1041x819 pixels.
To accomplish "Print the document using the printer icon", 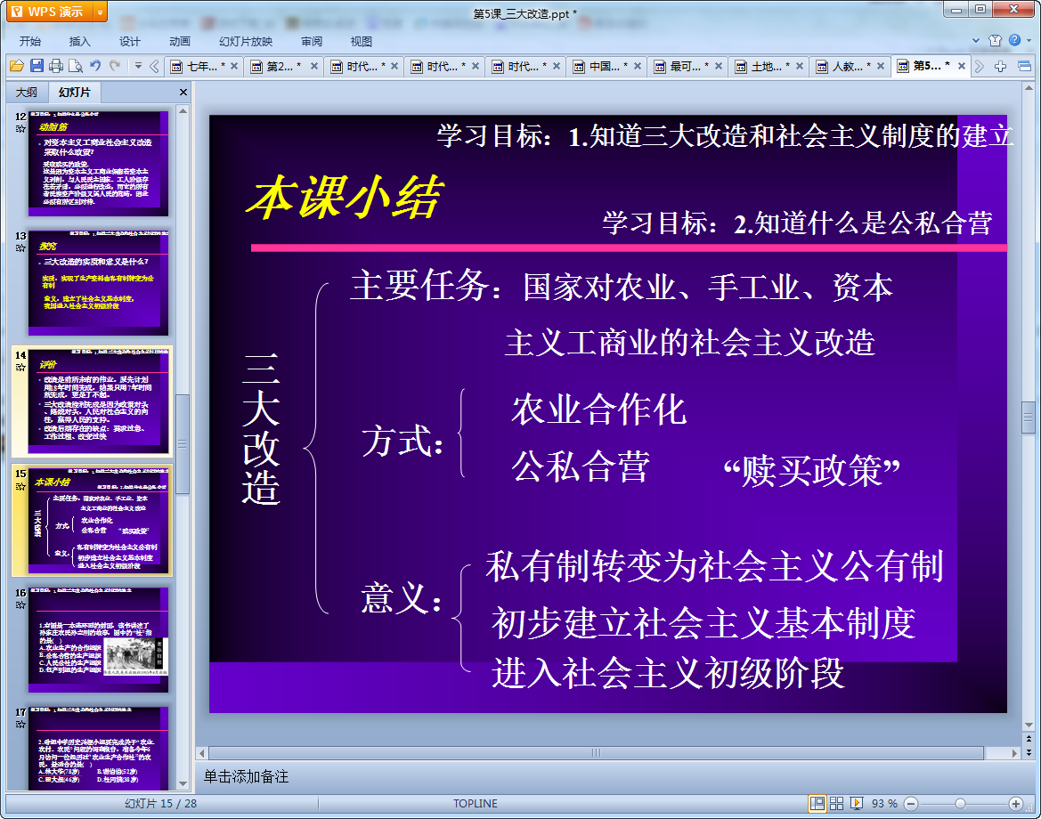I will pyautogui.click(x=56, y=66).
